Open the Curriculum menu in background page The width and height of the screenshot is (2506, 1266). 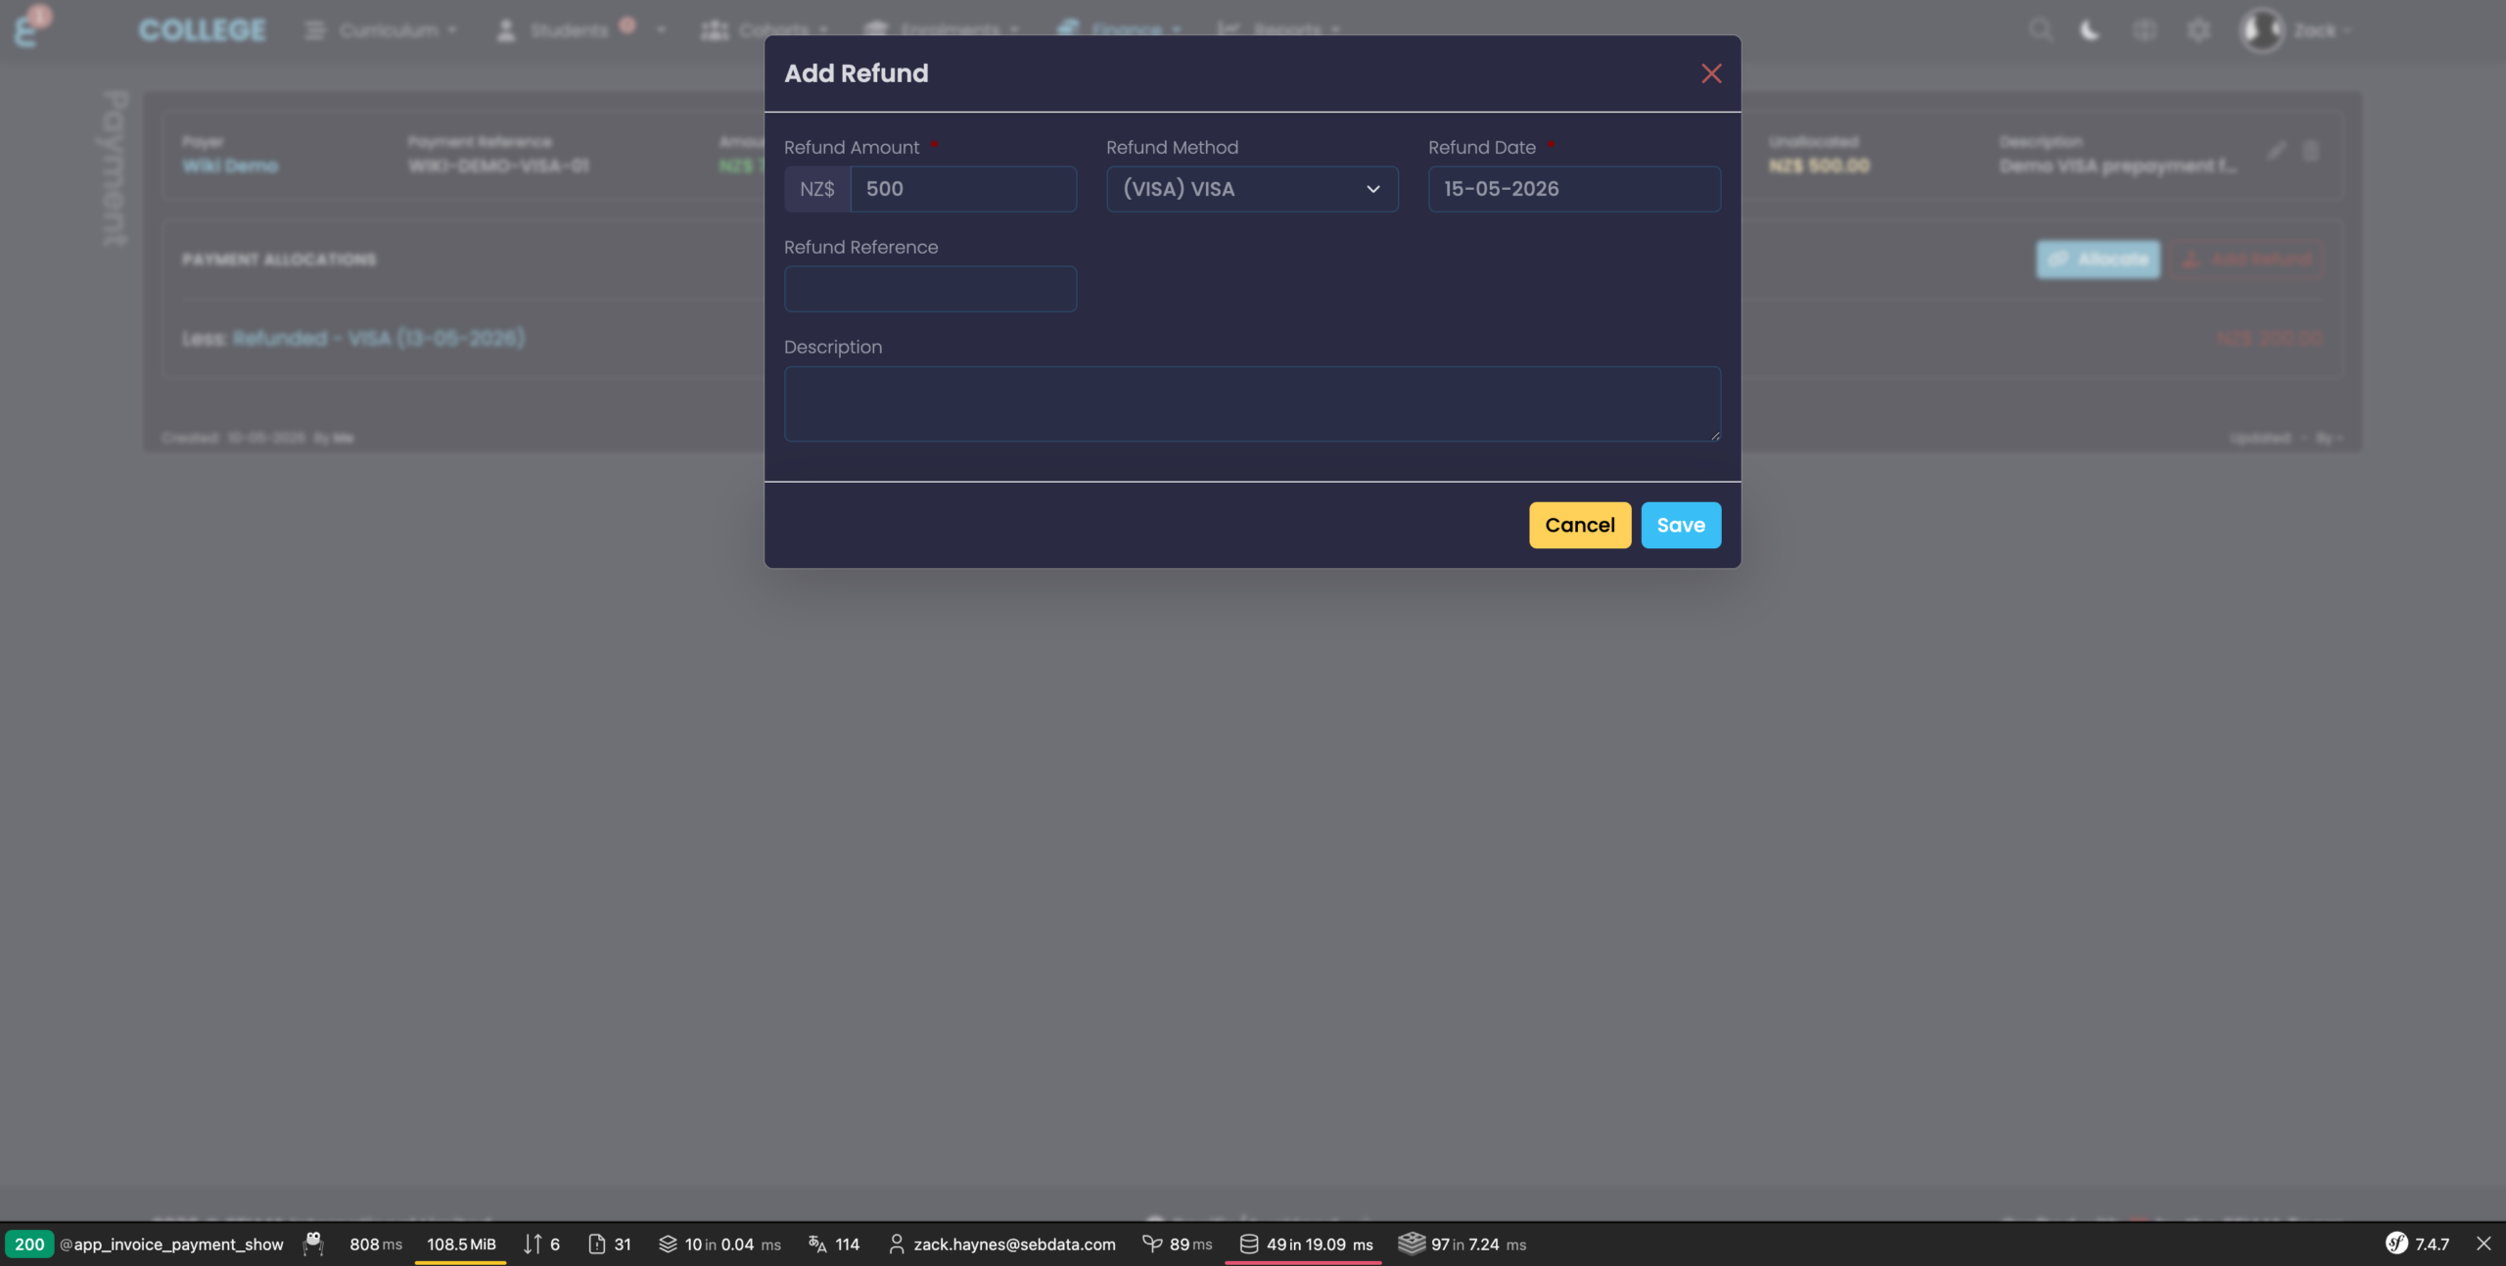(x=381, y=30)
